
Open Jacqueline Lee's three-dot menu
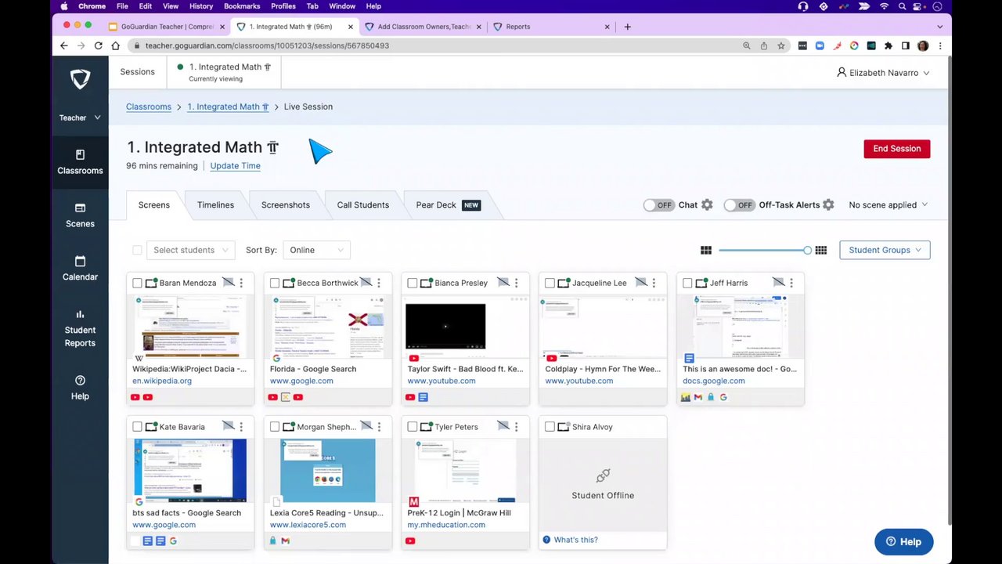coord(654,283)
